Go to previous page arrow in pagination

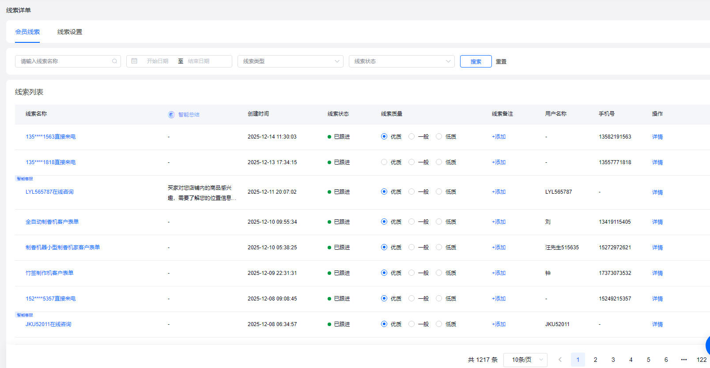pos(560,360)
